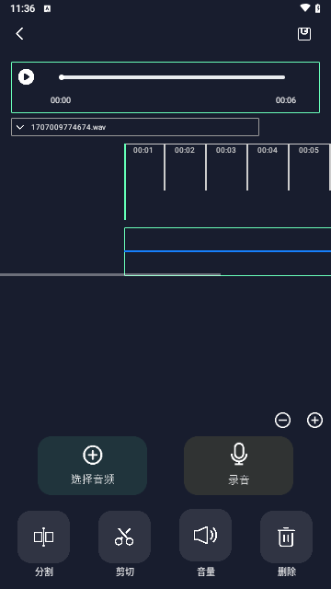The height and width of the screenshot is (589, 331).
Task: Delete the clip with the 删除 trash icon
Action: [x=286, y=537]
